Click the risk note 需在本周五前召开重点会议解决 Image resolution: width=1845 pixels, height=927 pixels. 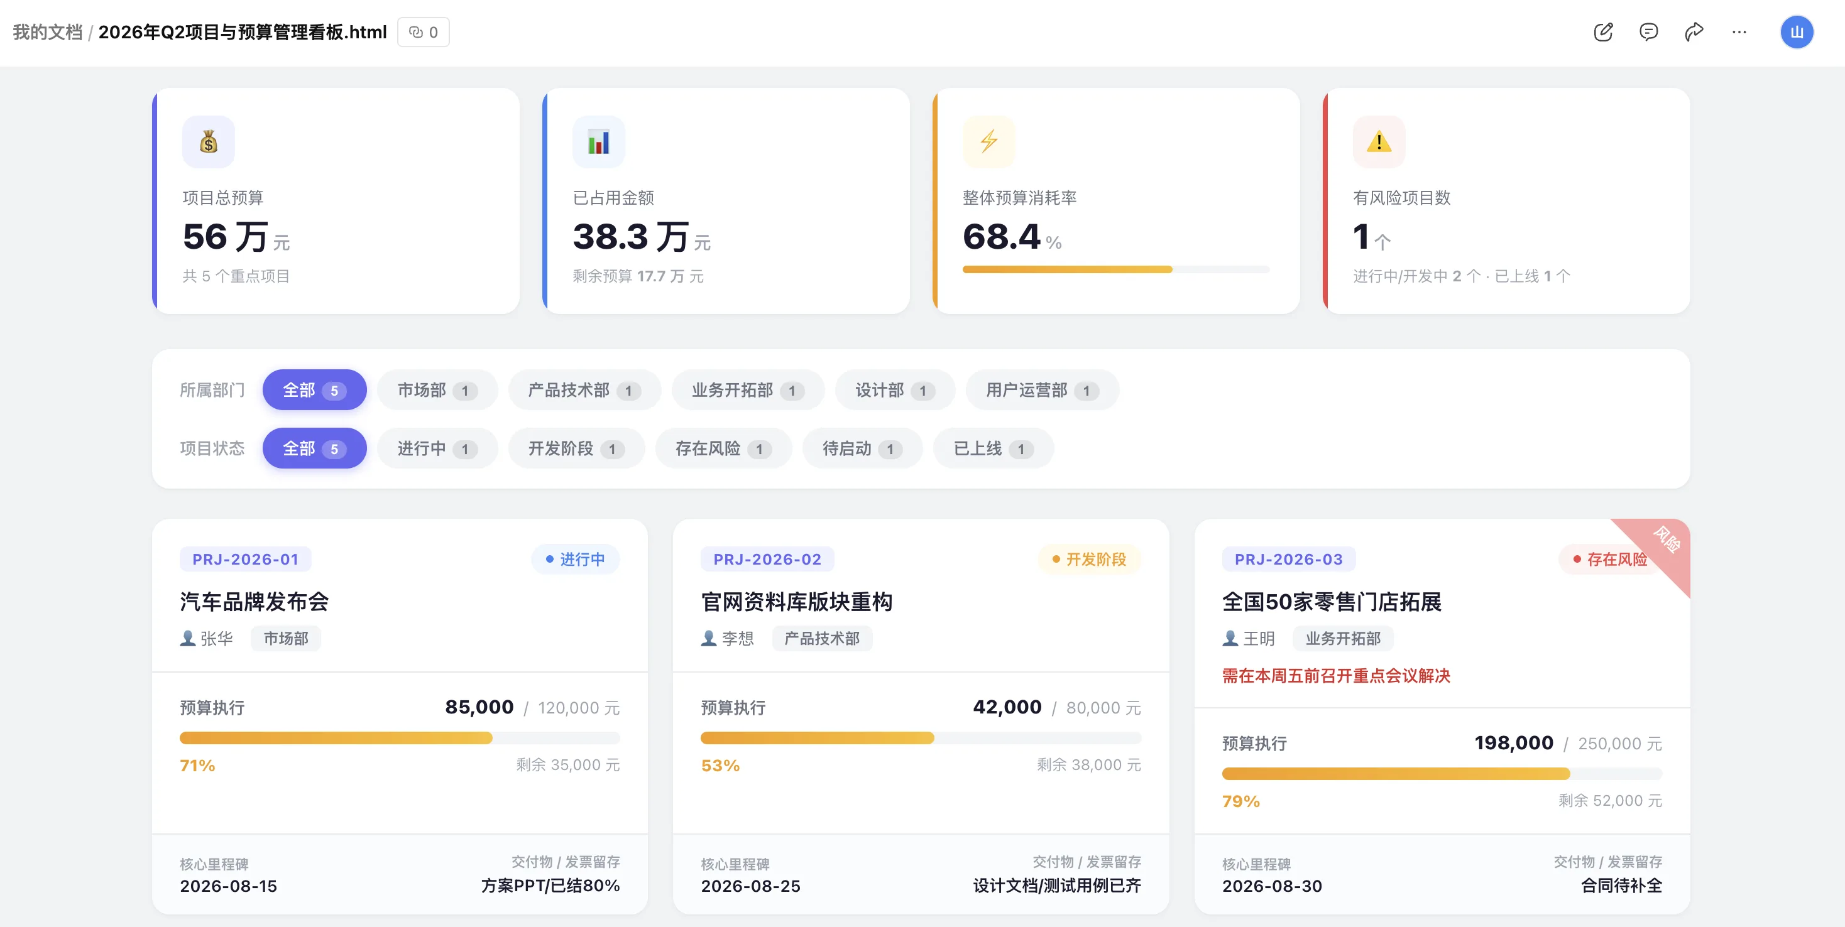click(x=1336, y=676)
